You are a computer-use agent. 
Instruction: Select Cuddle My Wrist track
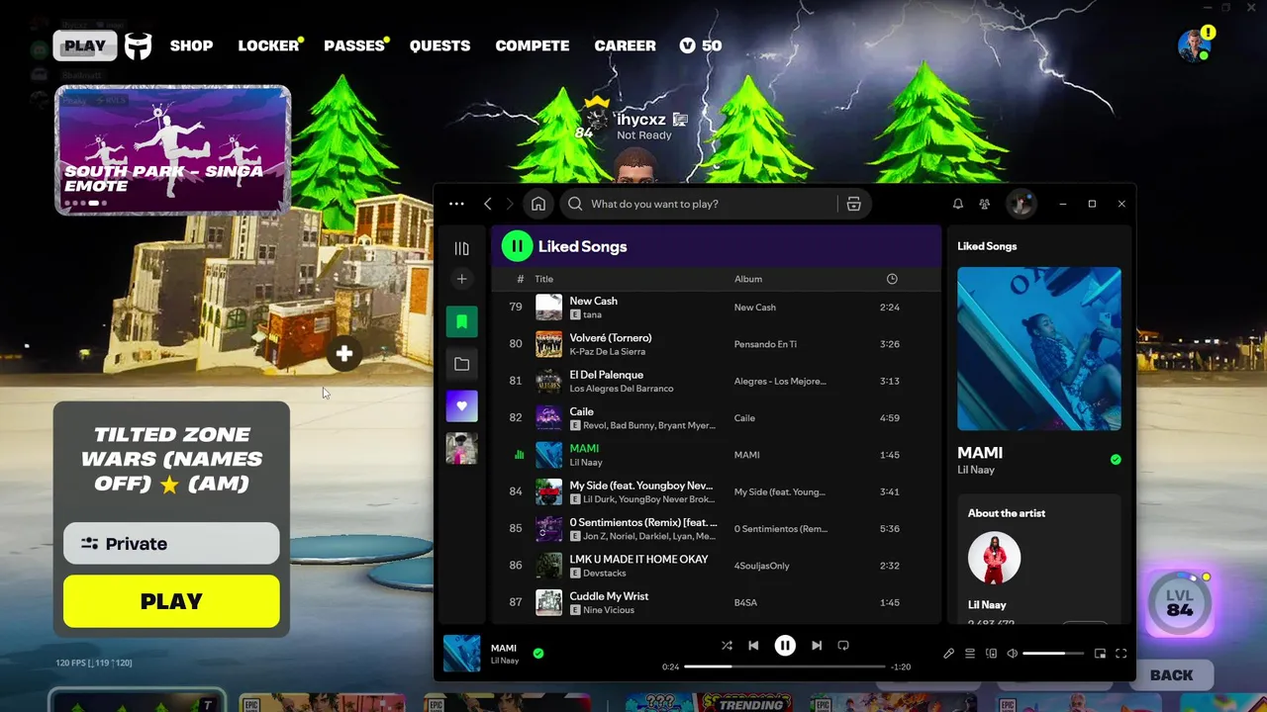(716, 602)
